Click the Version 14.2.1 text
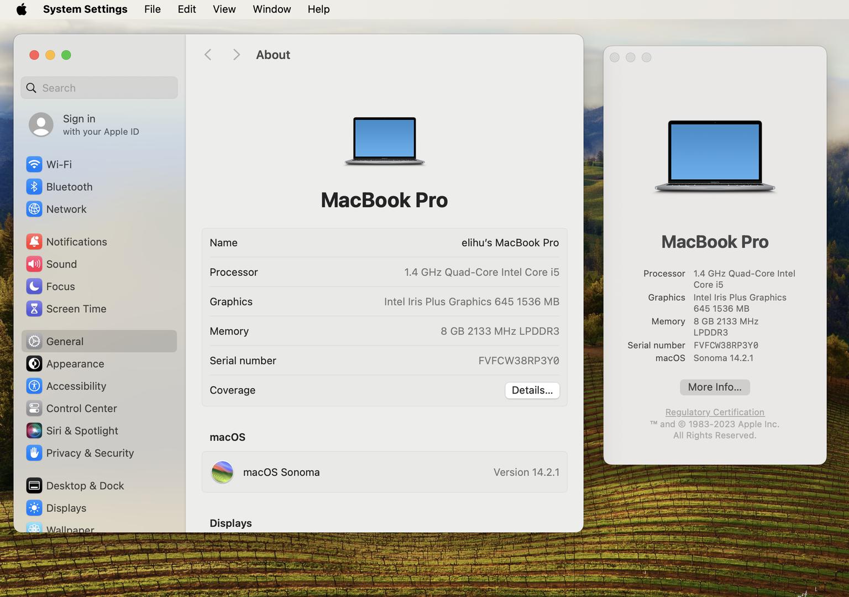Viewport: 849px width, 597px height. [x=526, y=472]
